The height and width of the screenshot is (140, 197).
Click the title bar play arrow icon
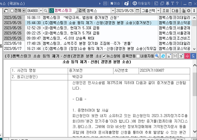[x=100, y=3]
